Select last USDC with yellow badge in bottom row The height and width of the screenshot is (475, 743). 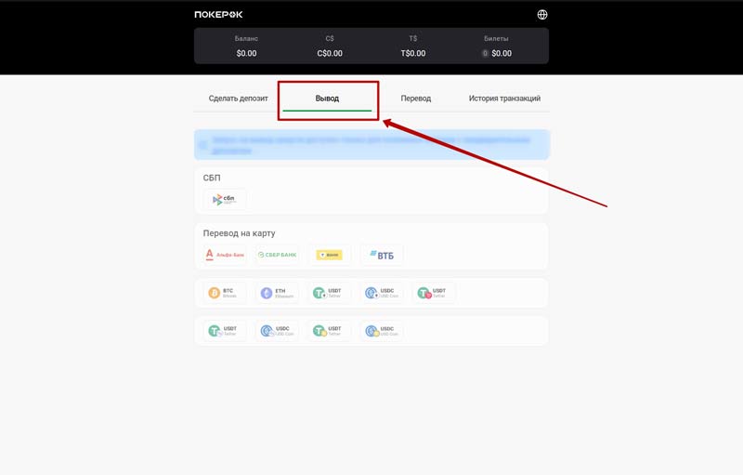coord(383,330)
